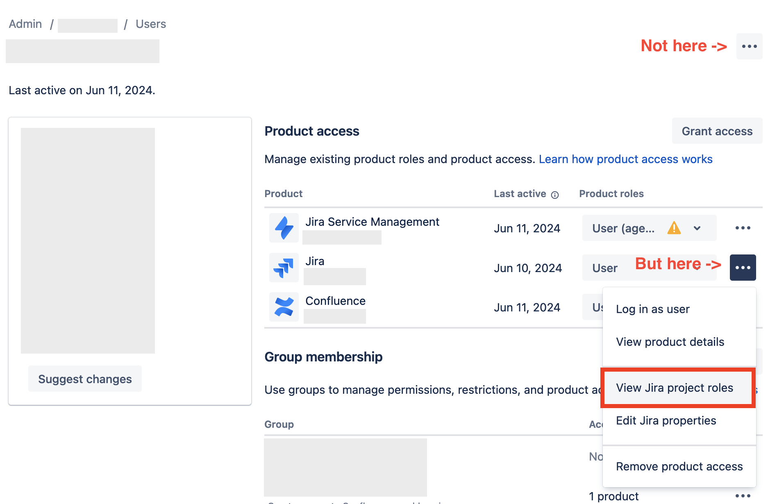Select Edit Jira properties
The height and width of the screenshot is (504, 777).
coord(666,420)
